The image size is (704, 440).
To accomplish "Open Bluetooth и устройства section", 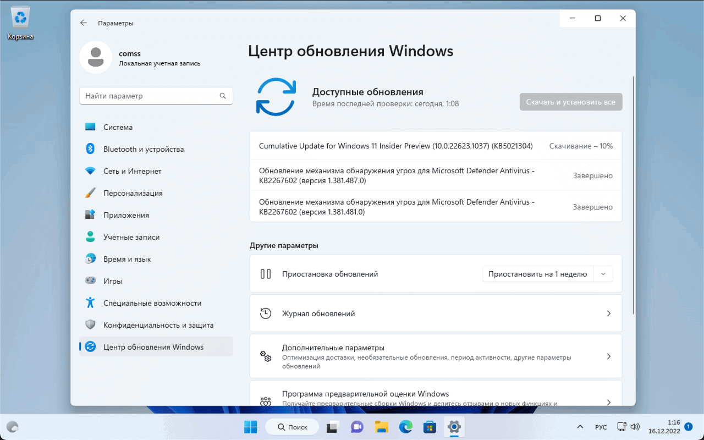I will [156, 149].
